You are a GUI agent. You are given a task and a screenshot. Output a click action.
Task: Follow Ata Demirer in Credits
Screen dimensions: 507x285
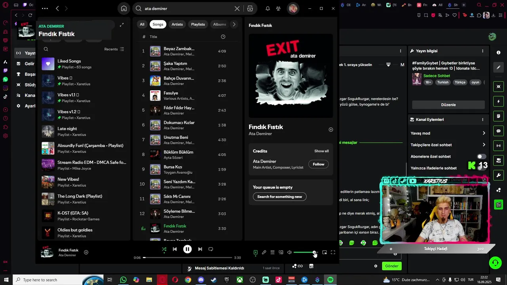(318, 164)
